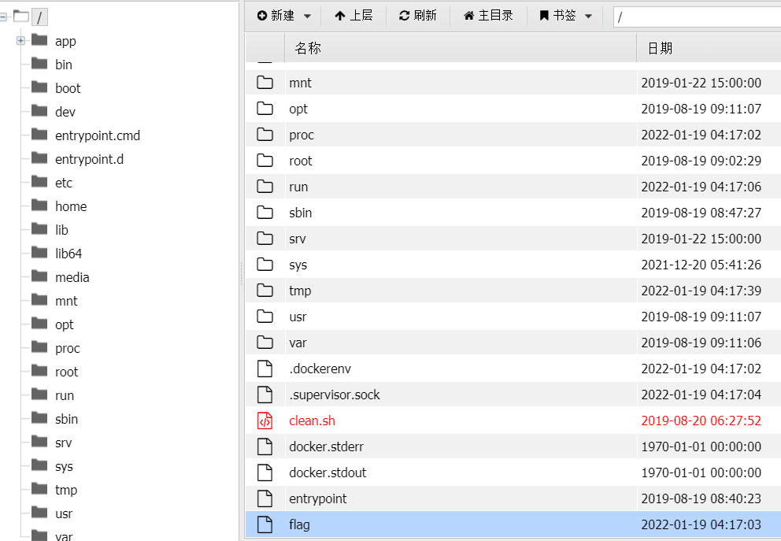Viewport: 781px width, 541px height.
Task: Click the lib folder icon in tree
Action: (x=39, y=228)
